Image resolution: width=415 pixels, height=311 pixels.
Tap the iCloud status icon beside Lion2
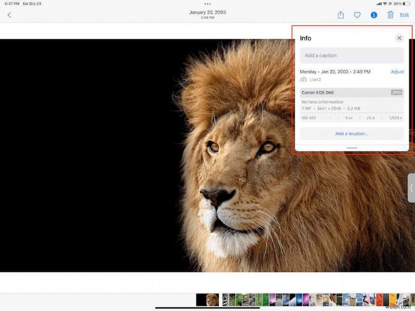tap(304, 79)
